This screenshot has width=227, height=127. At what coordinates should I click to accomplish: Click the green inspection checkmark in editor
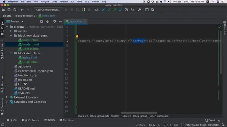pos(220,27)
